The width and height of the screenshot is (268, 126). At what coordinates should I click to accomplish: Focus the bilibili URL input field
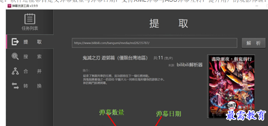155,43
